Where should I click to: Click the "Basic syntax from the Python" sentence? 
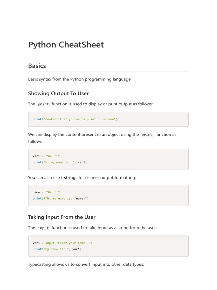(x=79, y=79)
